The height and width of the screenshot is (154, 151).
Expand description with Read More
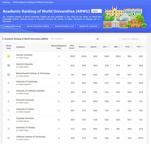click(8, 21)
